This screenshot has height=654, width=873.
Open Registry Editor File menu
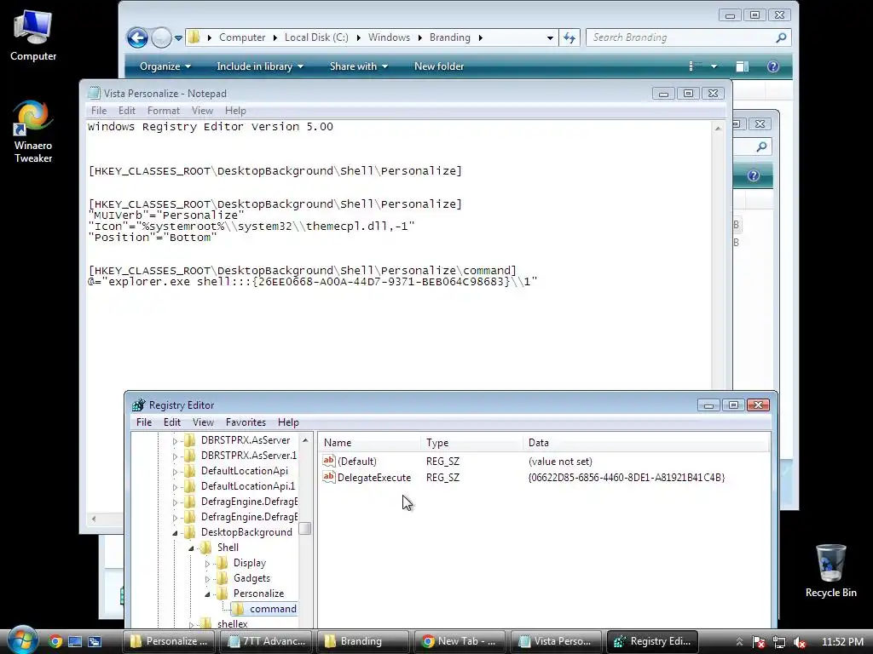143,422
